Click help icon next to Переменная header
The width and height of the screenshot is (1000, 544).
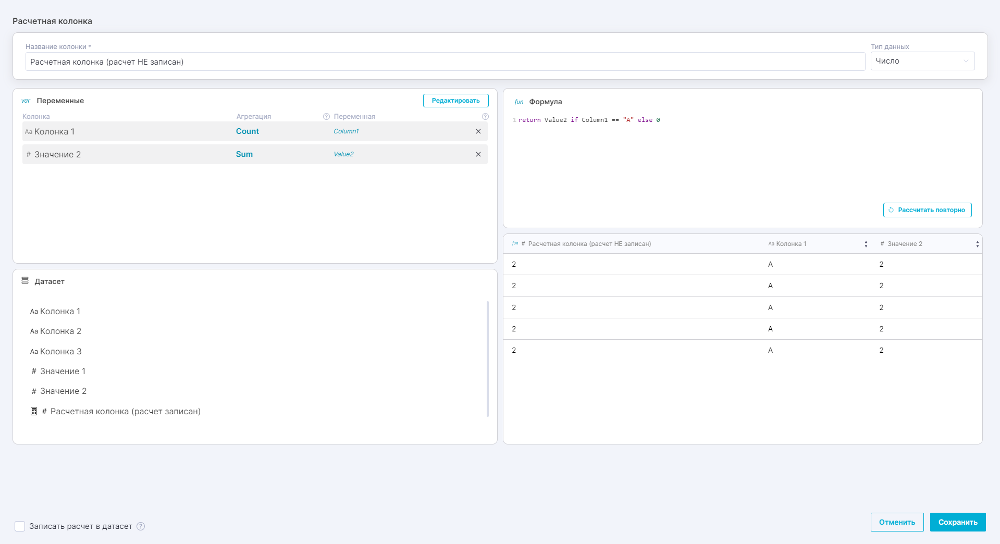(x=485, y=117)
